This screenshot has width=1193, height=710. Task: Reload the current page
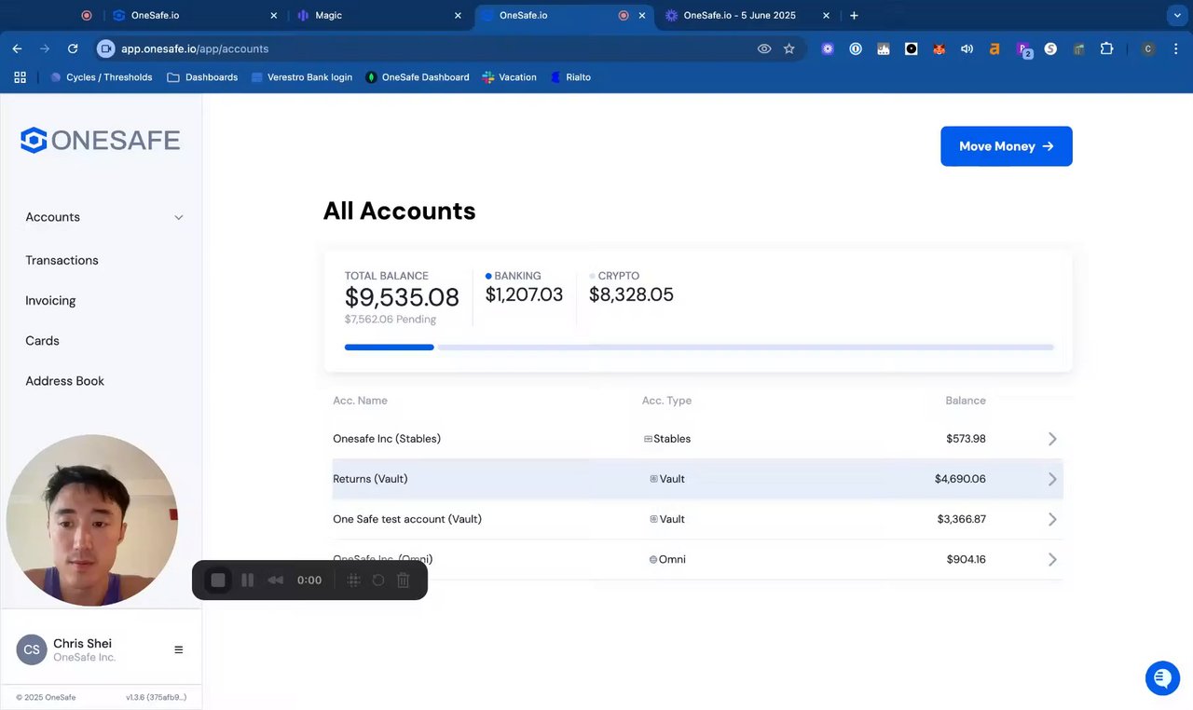click(73, 48)
